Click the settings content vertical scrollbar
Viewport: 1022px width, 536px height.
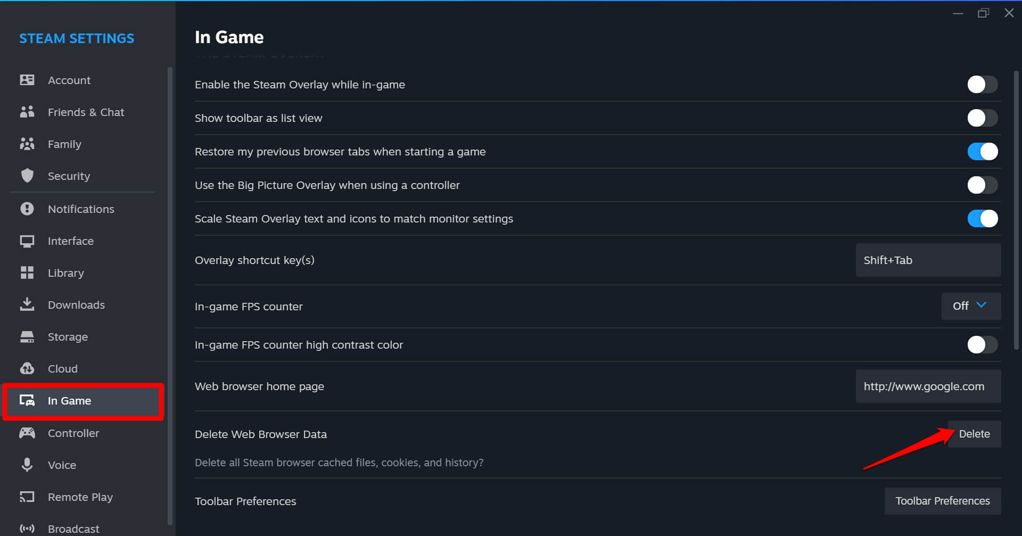1016,213
